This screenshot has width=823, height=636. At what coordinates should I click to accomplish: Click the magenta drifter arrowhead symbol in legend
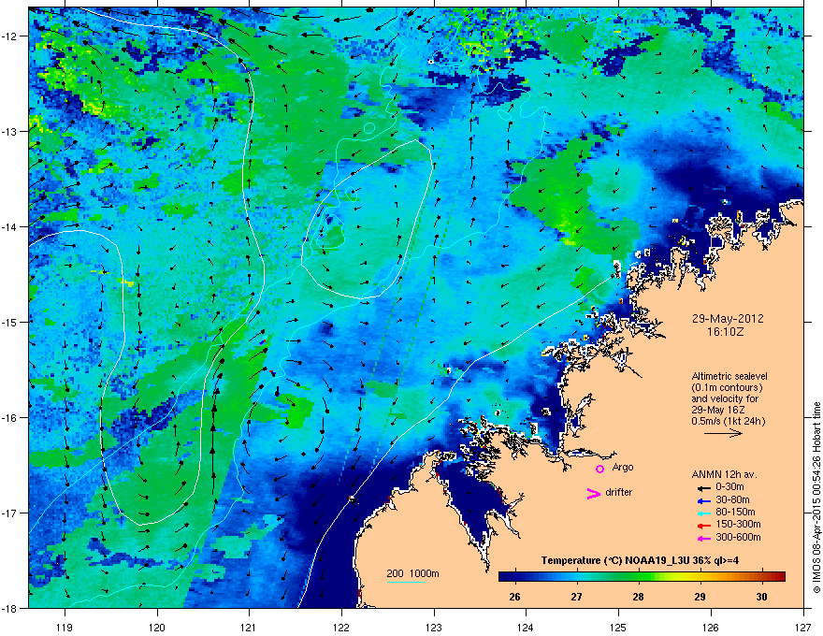(x=593, y=493)
